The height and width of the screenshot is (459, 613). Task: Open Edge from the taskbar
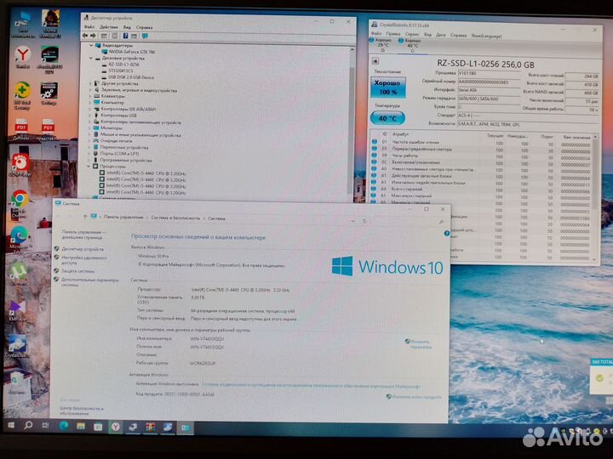click(x=63, y=426)
